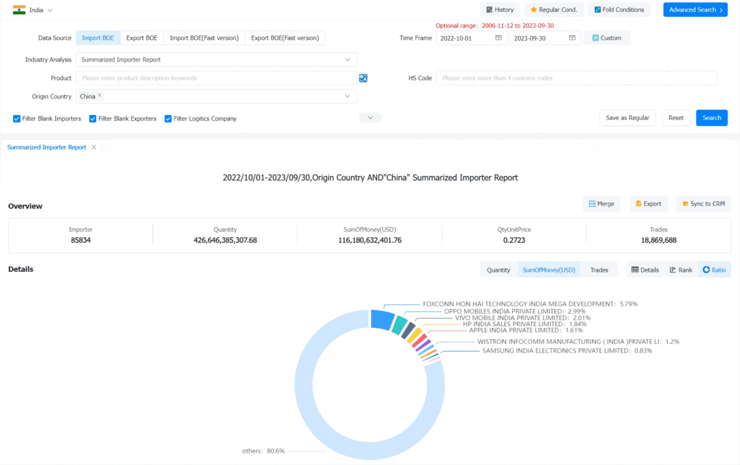Click the India flag icon
The image size is (740, 465).
click(x=19, y=10)
